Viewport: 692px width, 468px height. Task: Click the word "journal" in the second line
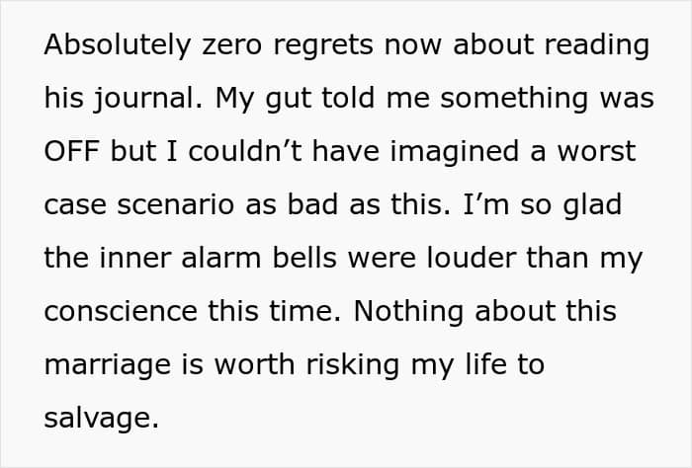pyautogui.click(x=150, y=99)
